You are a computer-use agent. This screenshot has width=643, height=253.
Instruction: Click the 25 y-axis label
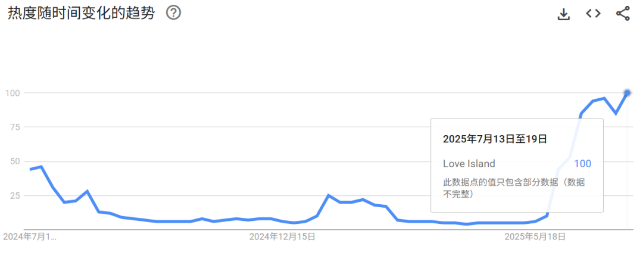click(x=15, y=195)
